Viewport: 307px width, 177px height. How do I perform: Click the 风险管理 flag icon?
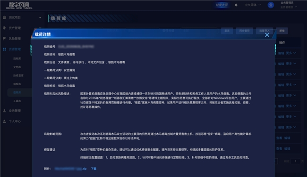(4, 39)
